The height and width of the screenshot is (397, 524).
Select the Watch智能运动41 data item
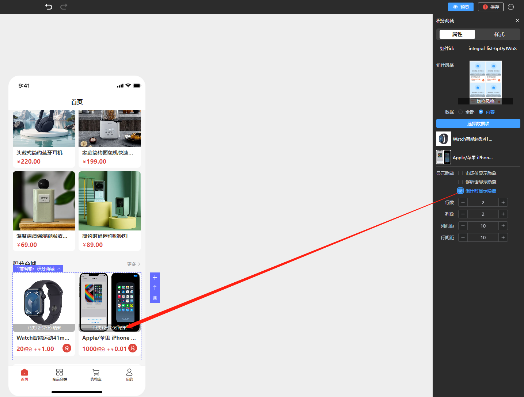click(478, 139)
